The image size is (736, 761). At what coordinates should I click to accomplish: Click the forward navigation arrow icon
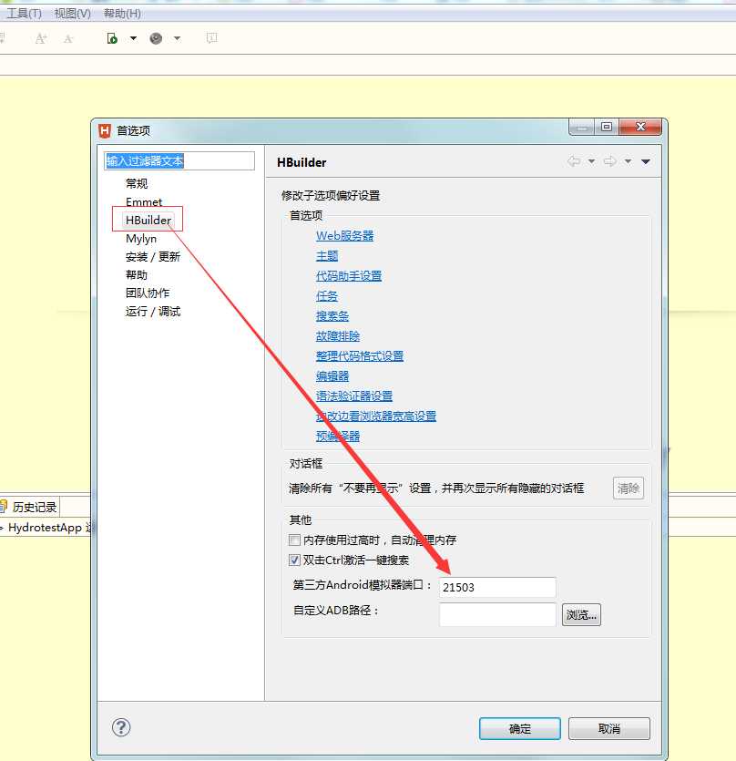click(610, 161)
